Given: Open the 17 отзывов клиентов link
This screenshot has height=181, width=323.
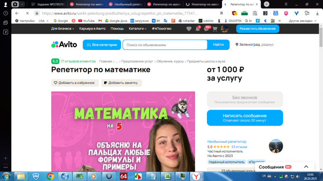Looking at the screenshot, I should (78, 61).
